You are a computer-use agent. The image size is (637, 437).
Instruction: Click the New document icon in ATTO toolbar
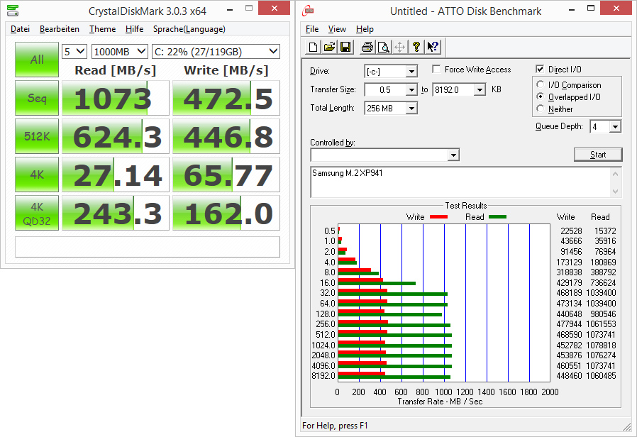314,48
